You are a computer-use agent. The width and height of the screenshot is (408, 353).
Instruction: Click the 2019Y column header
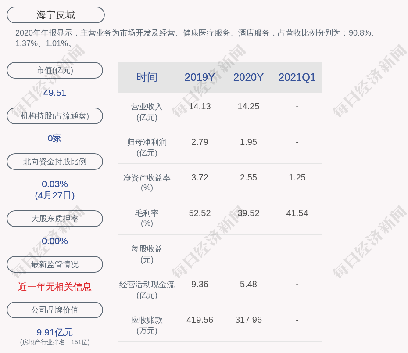[x=200, y=77]
